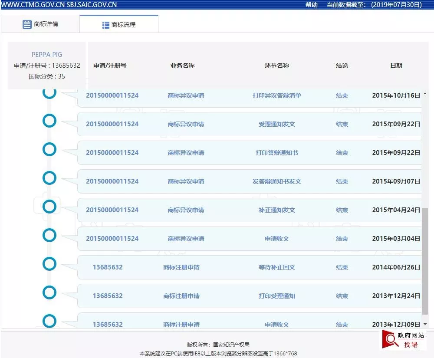Select the timeline circle for 2015年09月22日 受理通知发文
The height and width of the screenshot is (358, 434).
pos(49,121)
